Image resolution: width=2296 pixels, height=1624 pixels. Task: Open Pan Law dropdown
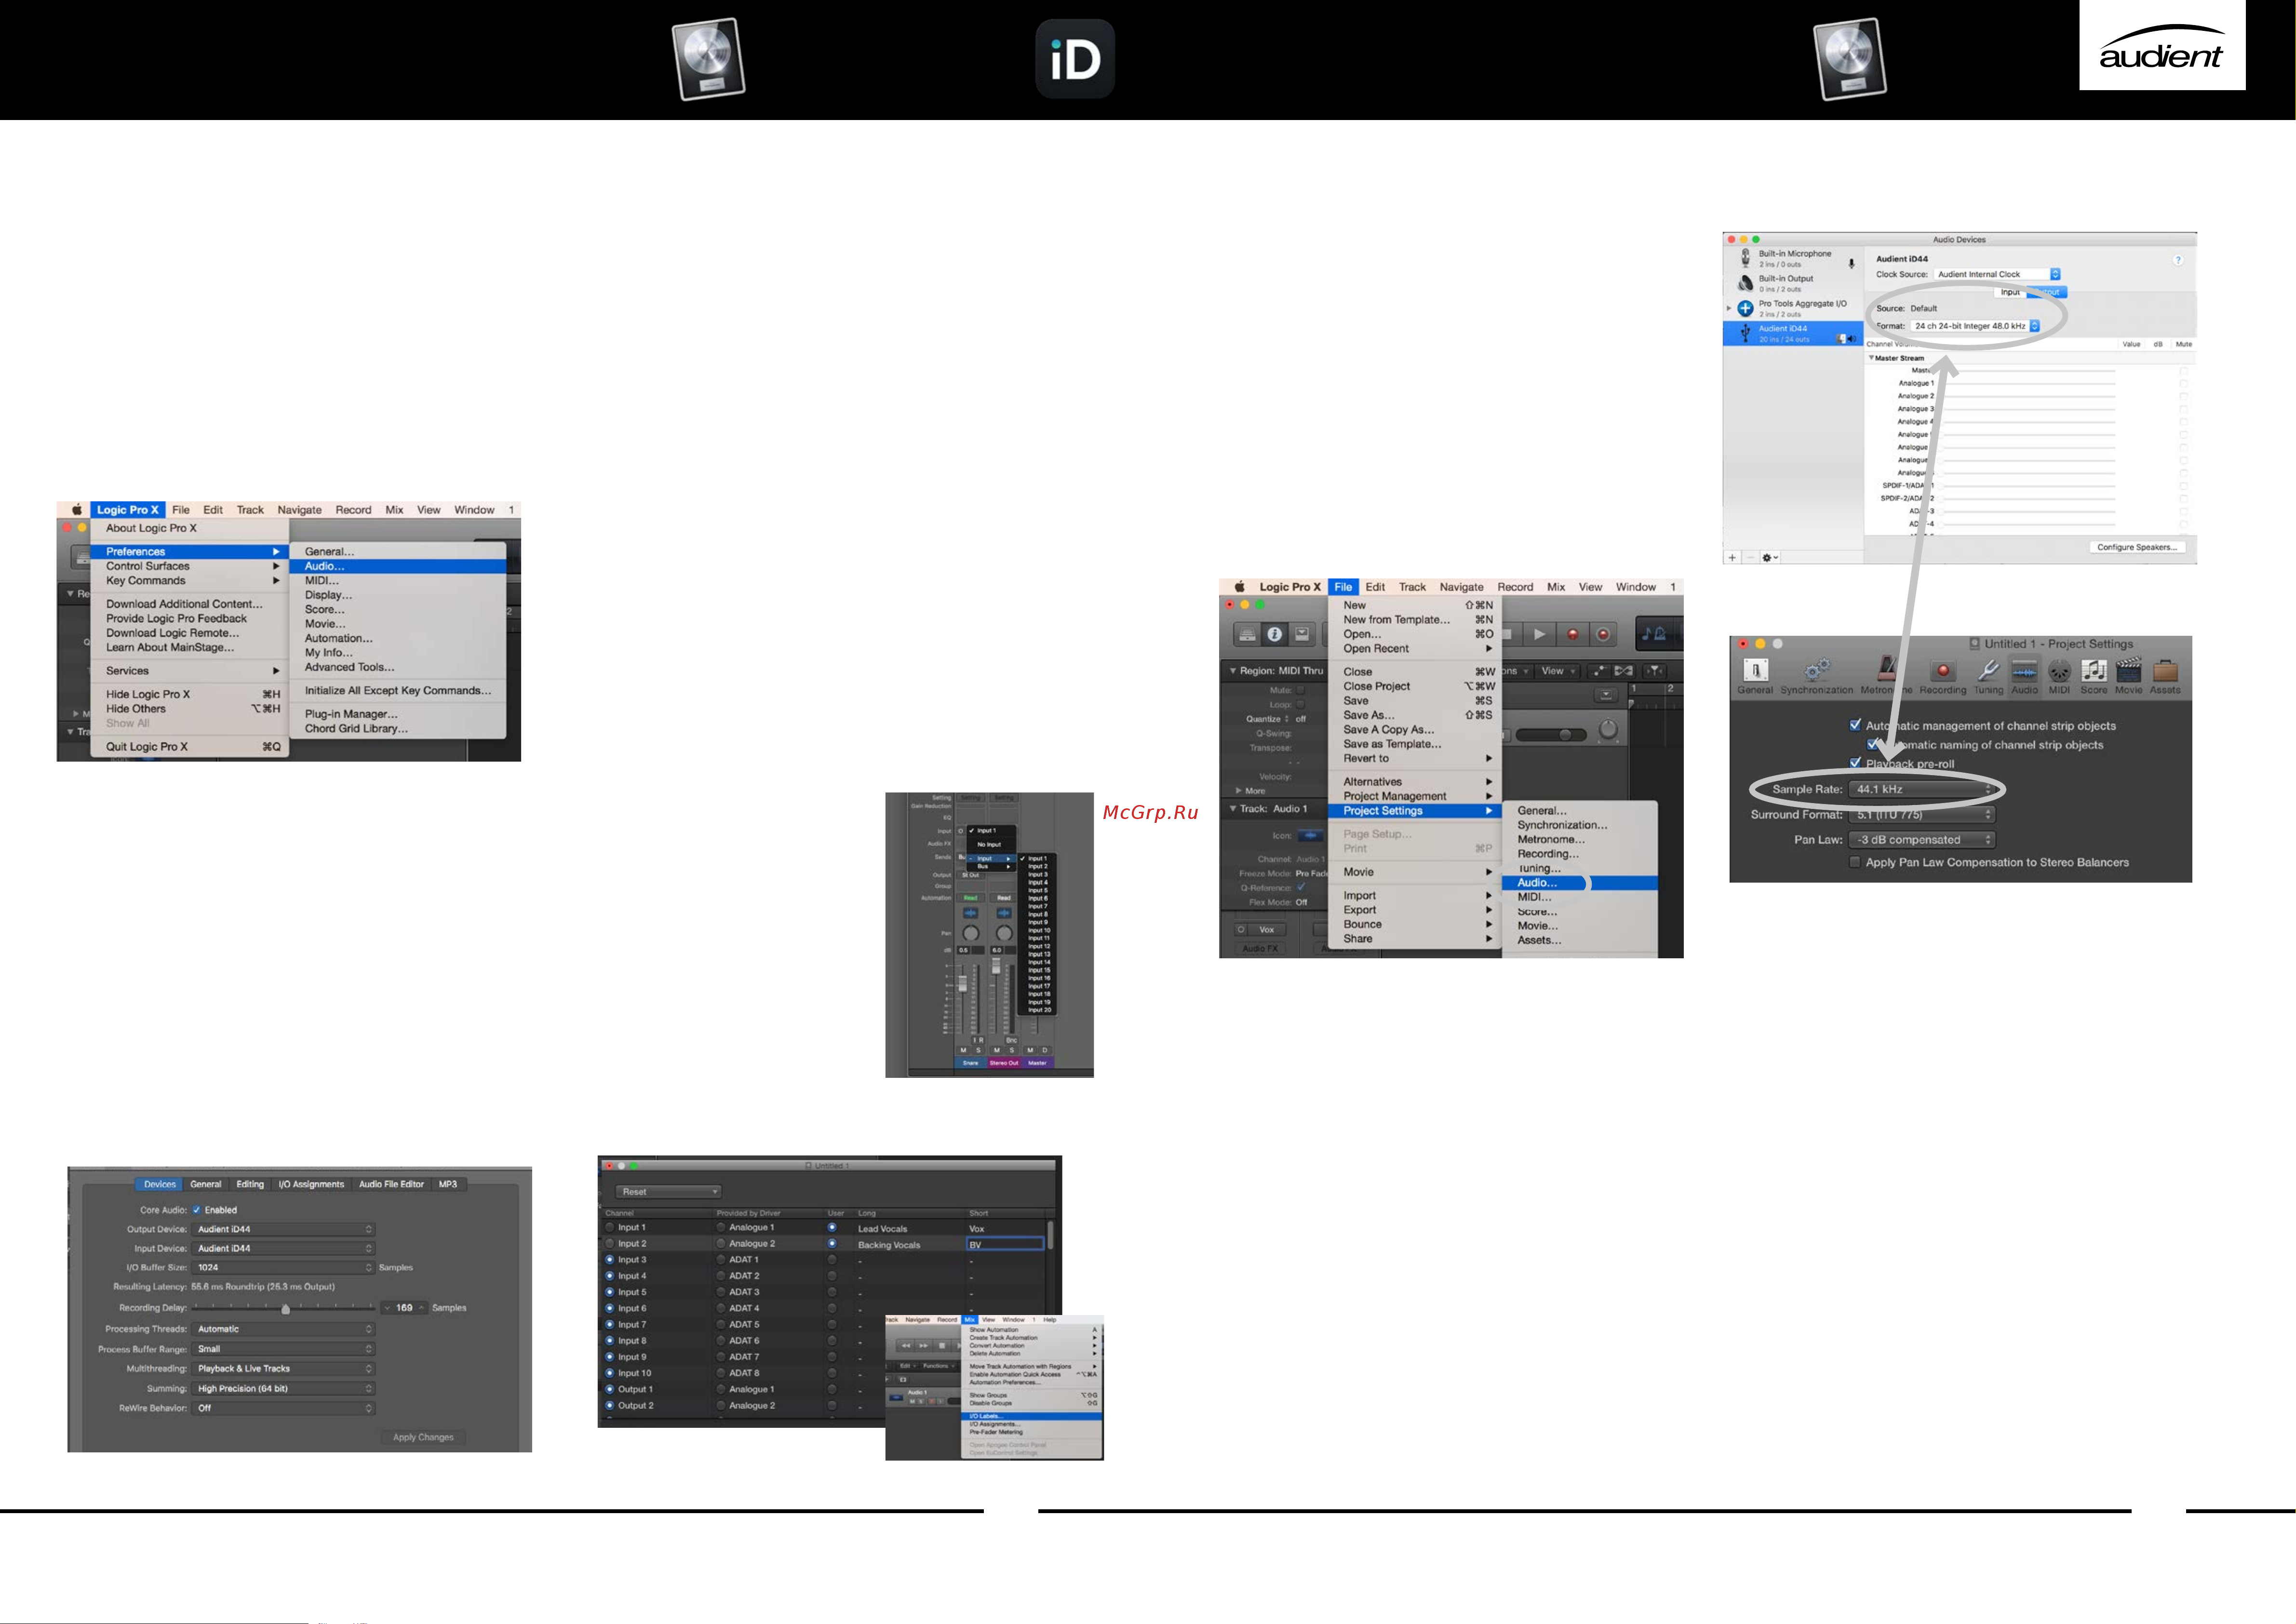[x=1922, y=840]
